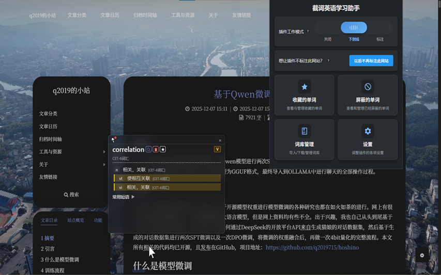Click the pin icon in the correlation popup
The width and height of the screenshot is (441, 275).
point(113,139)
